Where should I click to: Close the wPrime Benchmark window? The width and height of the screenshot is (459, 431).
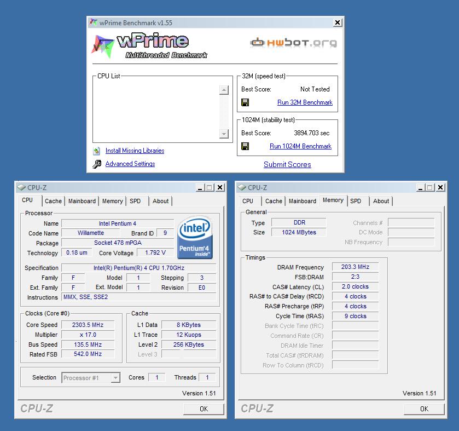point(337,22)
